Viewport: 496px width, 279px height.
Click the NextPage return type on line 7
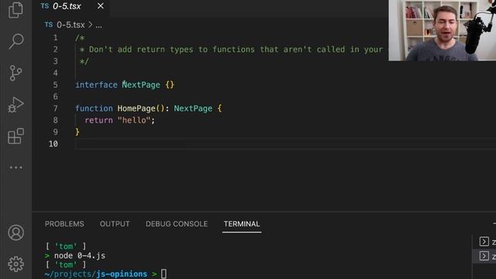point(193,108)
